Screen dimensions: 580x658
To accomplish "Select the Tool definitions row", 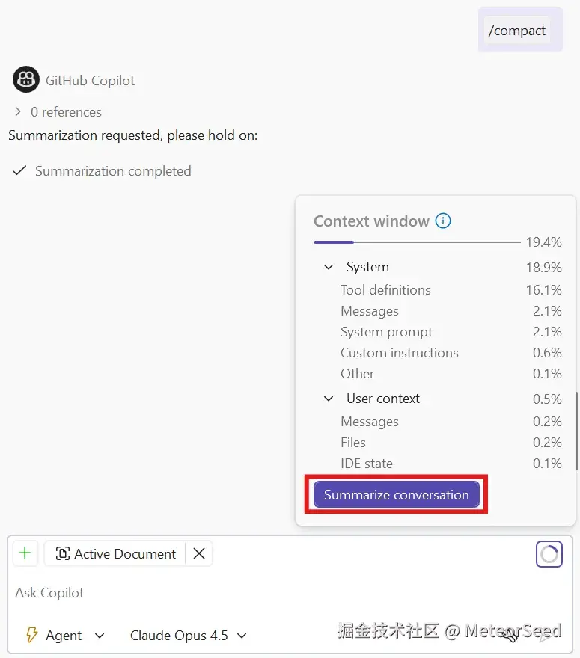I will (451, 290).
